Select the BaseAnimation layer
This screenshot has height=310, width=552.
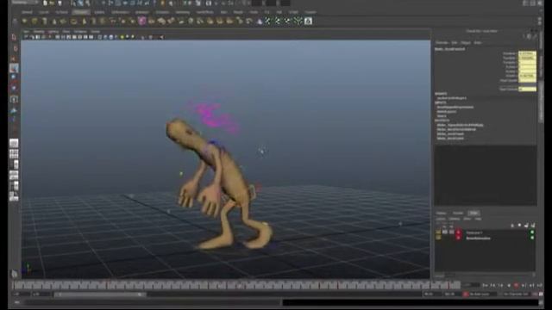478,239
